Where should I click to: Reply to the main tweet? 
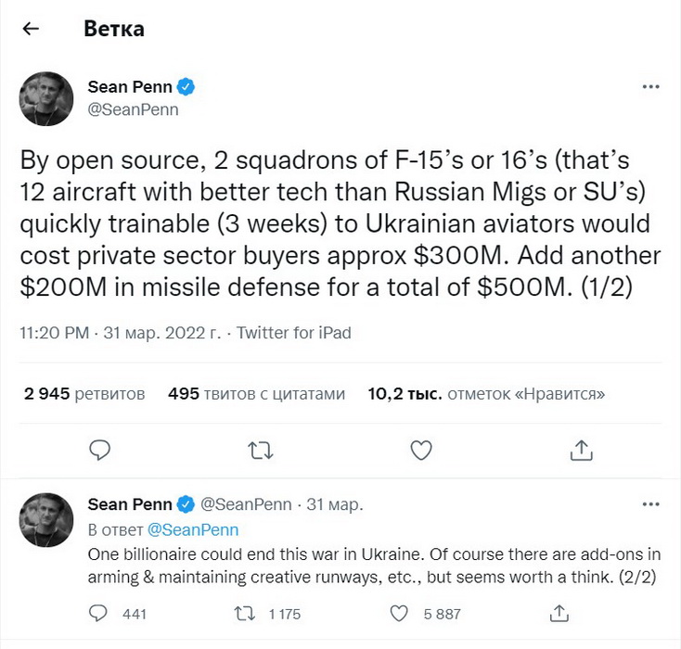point(100,450)
